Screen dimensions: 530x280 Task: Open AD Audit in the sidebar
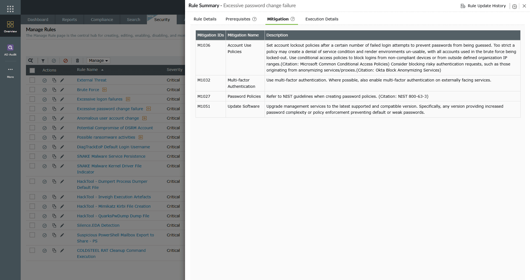(x=10, y=50)
